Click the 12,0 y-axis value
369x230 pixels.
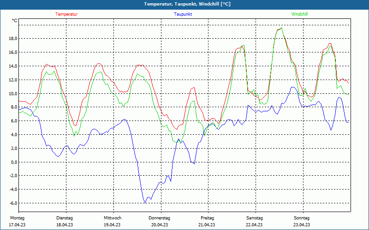click(x=13, y=80)
